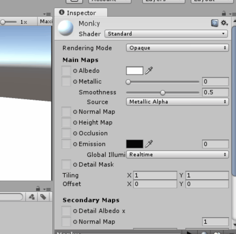Select texture picker circle for Secondary Normal Map

[75, 222]
